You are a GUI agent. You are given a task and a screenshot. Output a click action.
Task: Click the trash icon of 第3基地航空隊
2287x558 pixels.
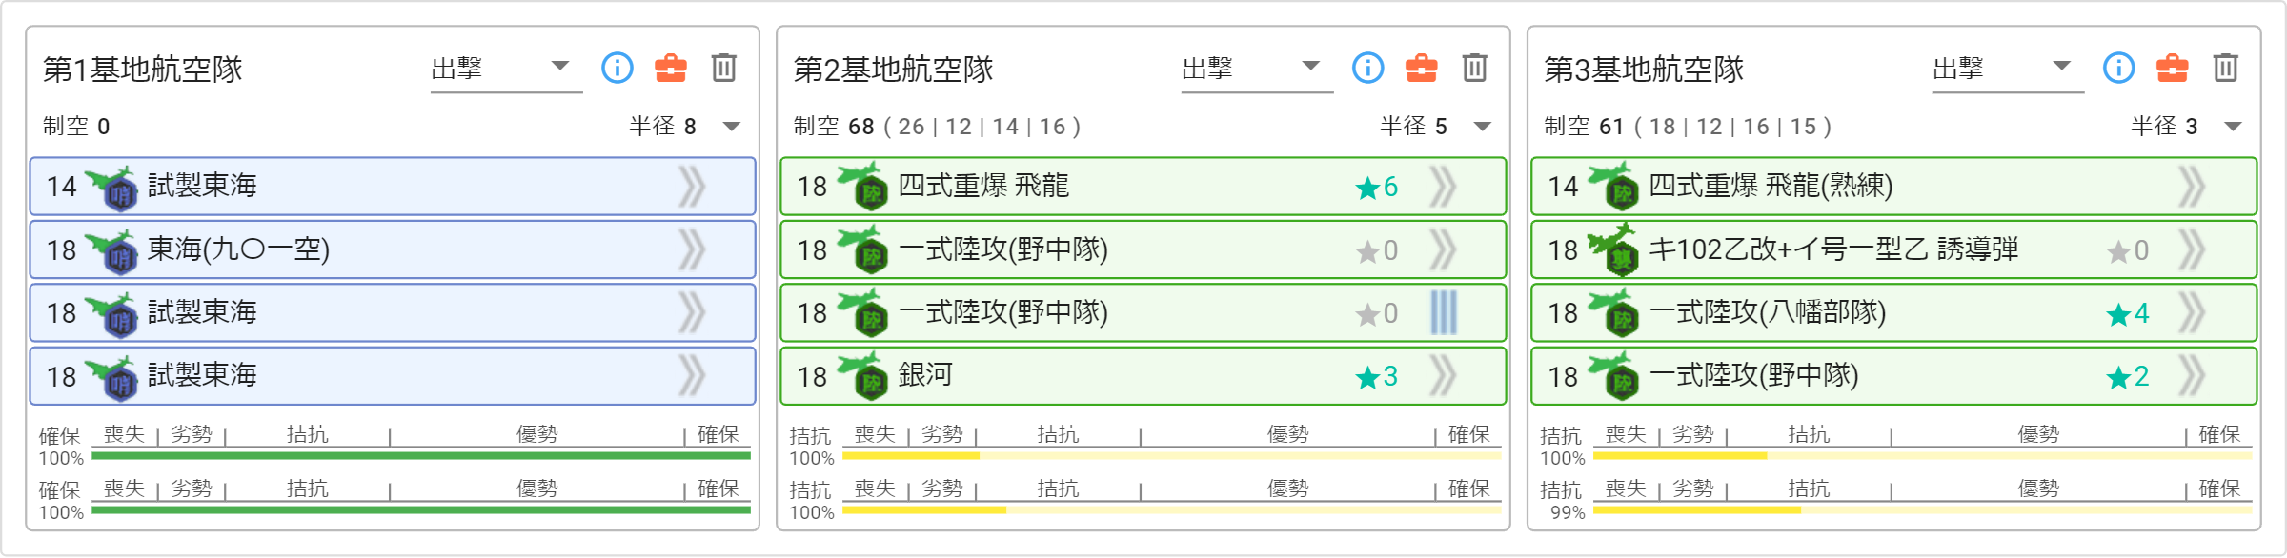point(2226,68)
